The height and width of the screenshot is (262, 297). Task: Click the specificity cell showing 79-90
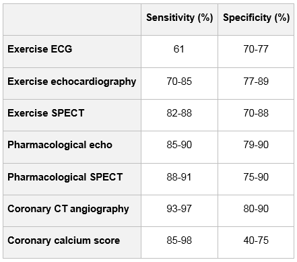pos(256,145)
